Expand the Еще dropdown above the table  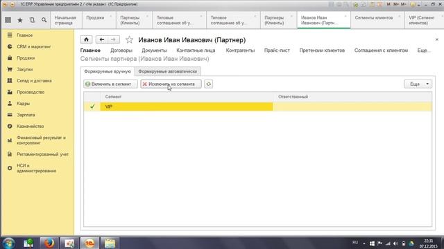click(x=418, y=84)
